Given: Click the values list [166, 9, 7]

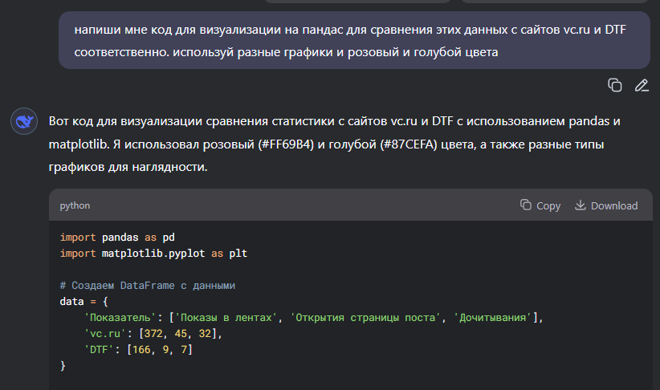Looking at the screenshot, I should 160,349.
